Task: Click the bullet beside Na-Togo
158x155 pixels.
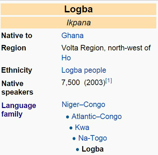Action: point(74,139)
